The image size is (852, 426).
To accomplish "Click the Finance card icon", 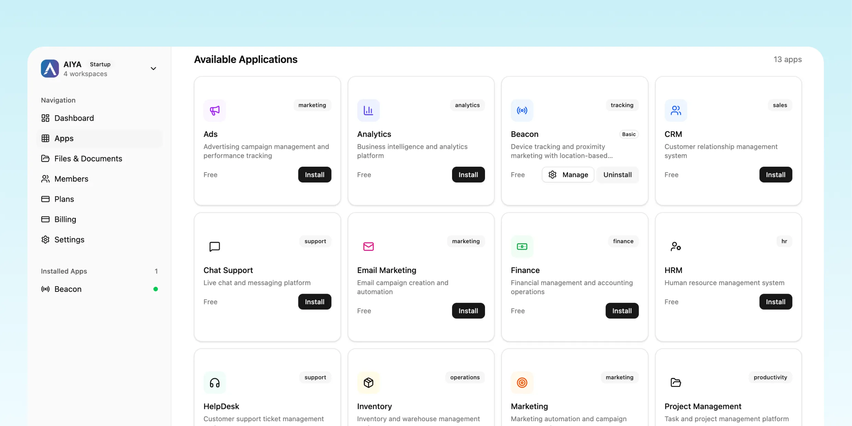I will pos(522,246).
